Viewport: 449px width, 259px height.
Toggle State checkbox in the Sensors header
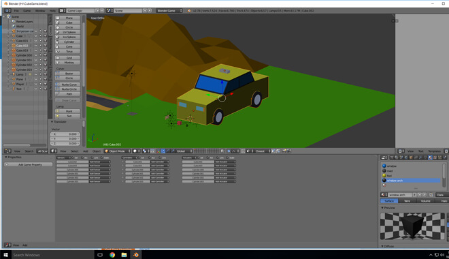point(102,157)
